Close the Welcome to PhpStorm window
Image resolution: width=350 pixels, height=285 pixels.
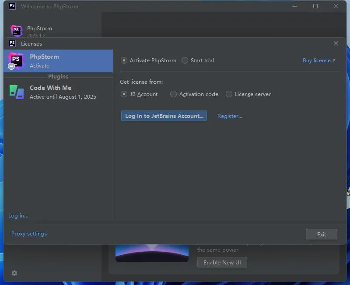[336, 6]
